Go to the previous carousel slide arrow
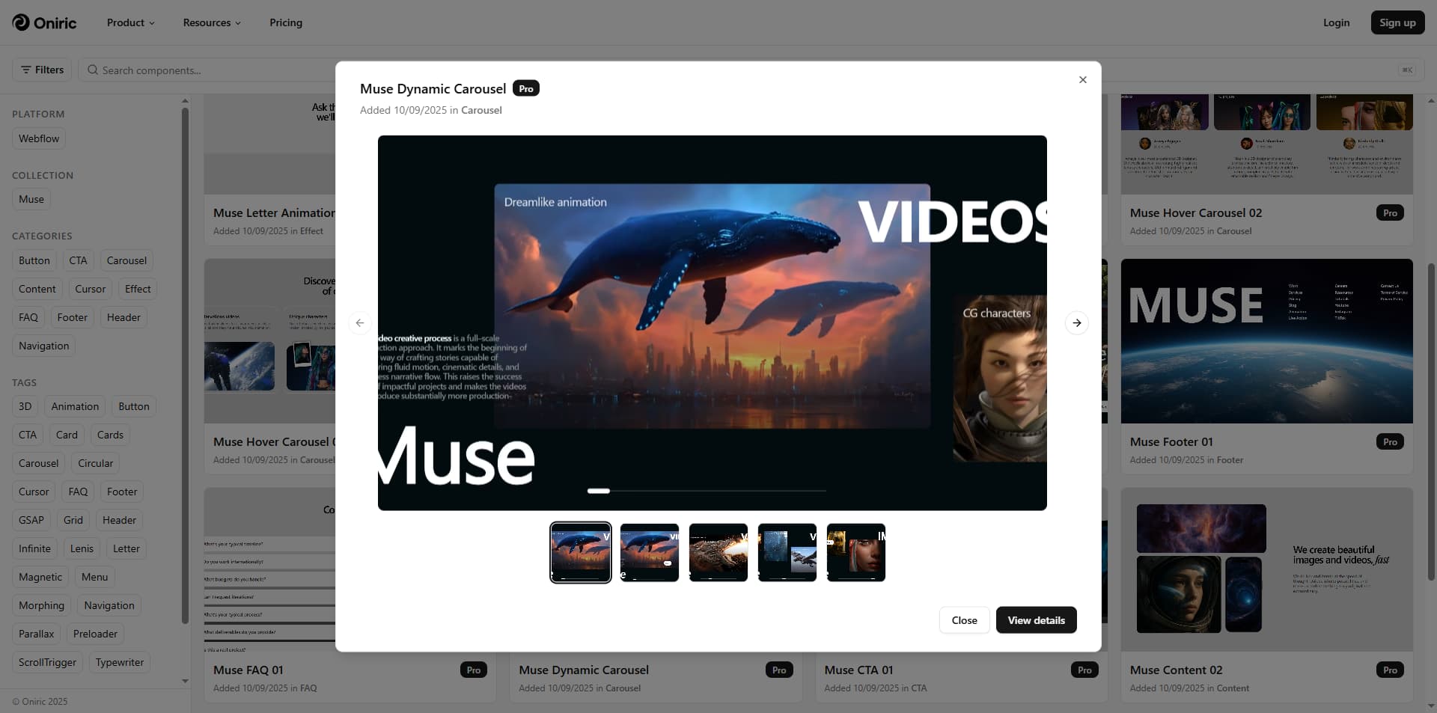Viewport: 1437px width, 713px height. pos(360,323)
